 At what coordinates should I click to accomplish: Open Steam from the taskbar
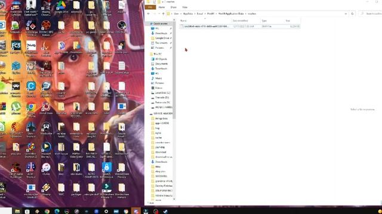click(165, 212)
